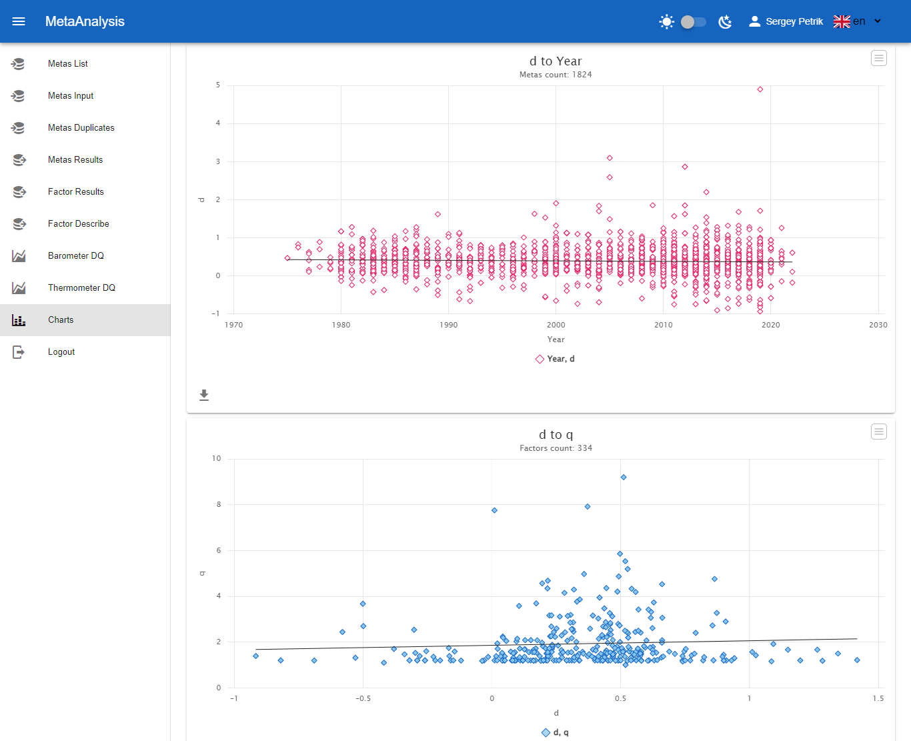Click the '2000' x-axis tick label
The image size is (911, 741).
click(556, 325)
